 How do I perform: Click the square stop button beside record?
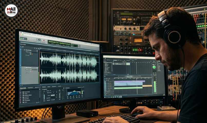(x=39, y=40)
